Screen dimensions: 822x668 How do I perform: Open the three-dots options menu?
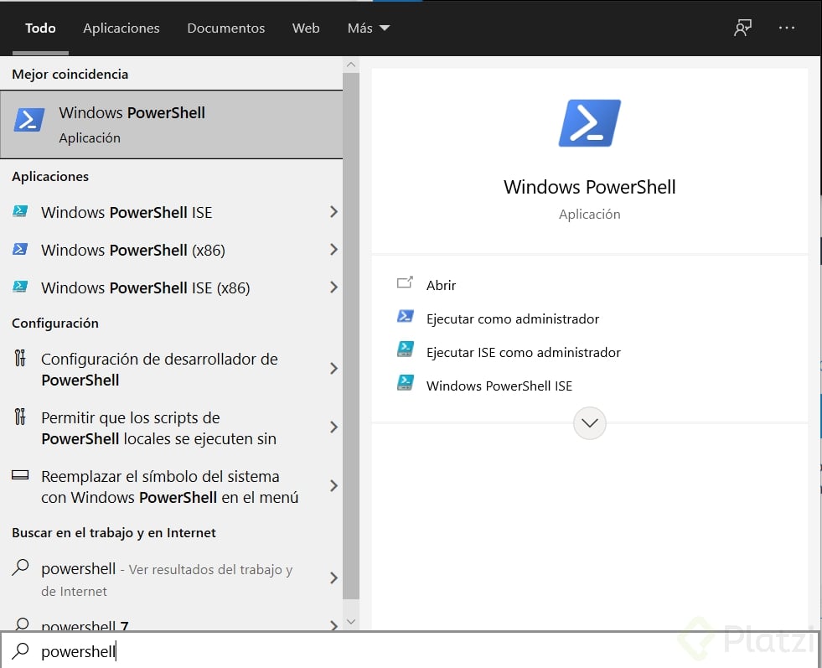pos(786,28)
